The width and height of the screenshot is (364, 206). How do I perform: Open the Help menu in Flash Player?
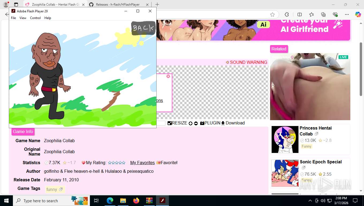pos(48,18)
